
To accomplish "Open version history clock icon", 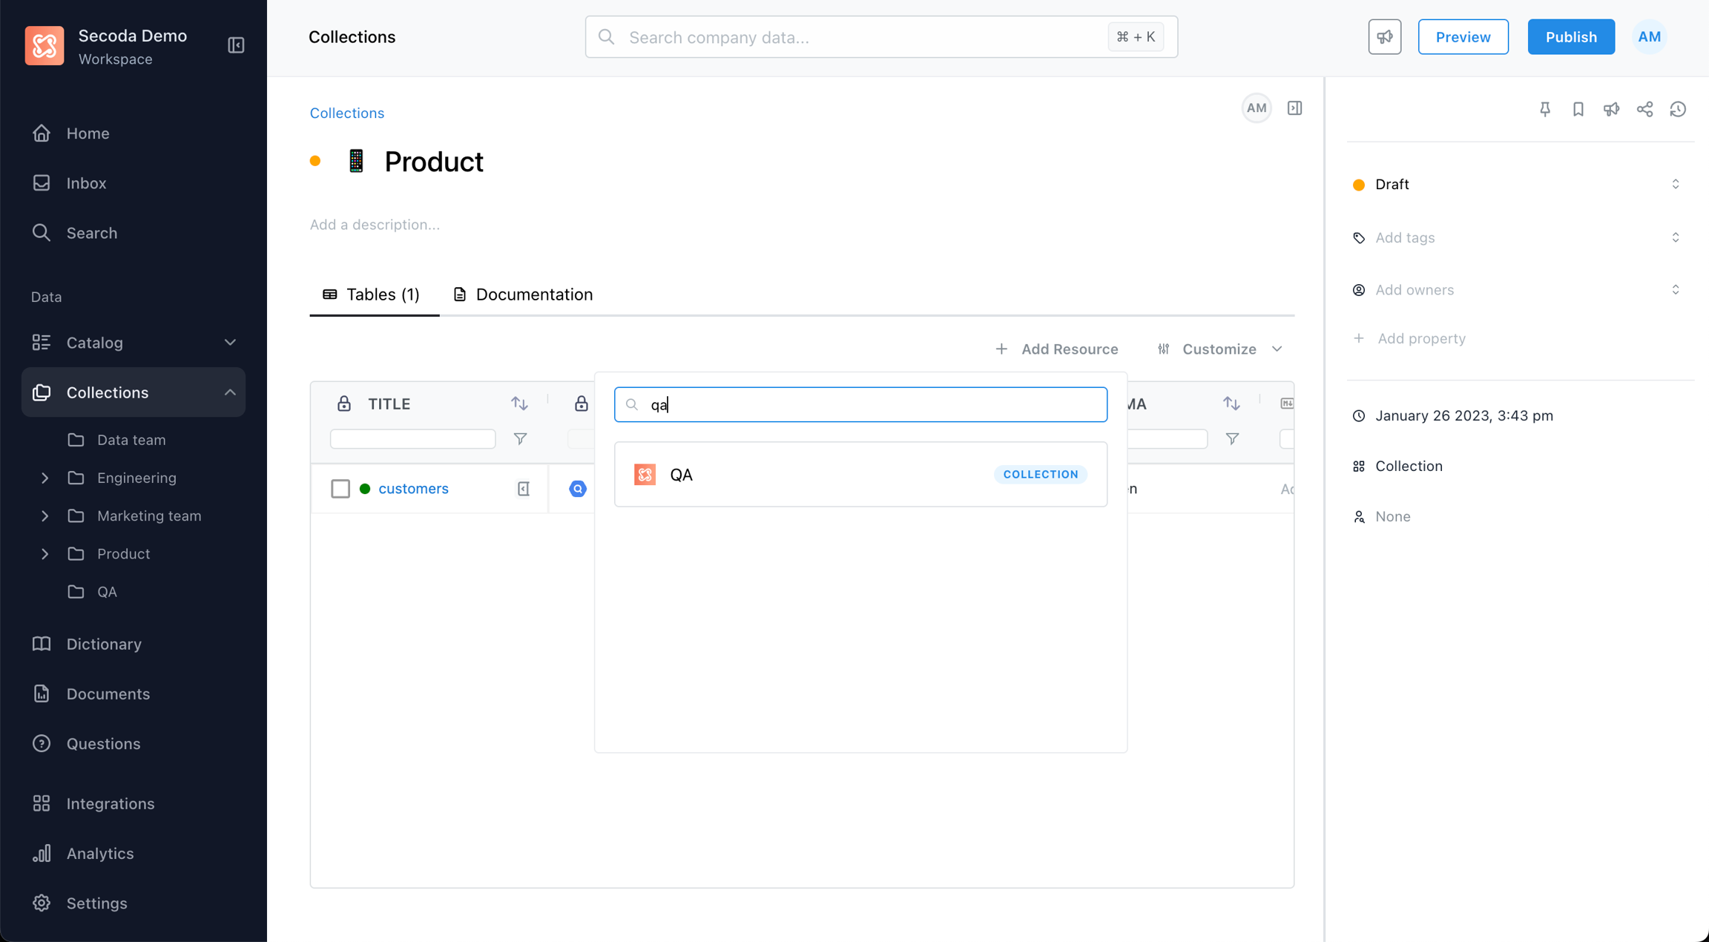I will pos(1678,109).
